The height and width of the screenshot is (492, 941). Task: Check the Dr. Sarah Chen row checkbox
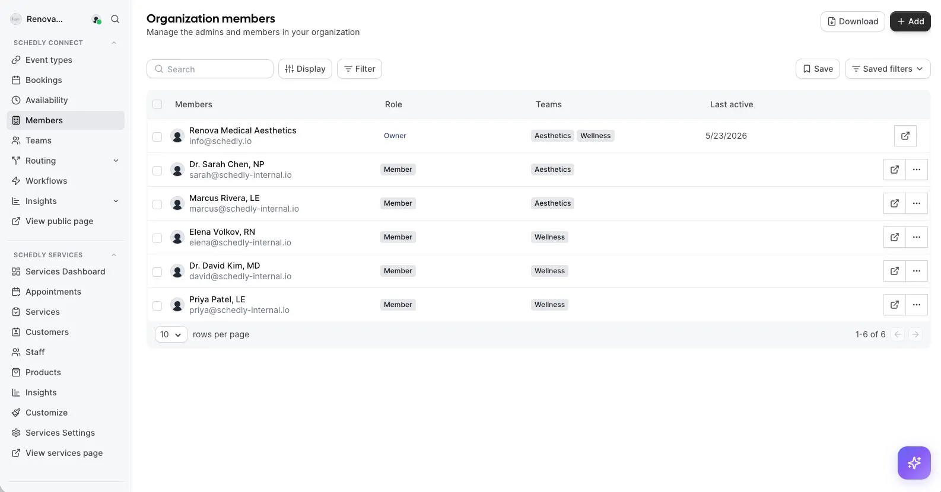[157, 171]
